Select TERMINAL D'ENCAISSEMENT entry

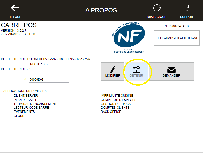tap(35, 104)
